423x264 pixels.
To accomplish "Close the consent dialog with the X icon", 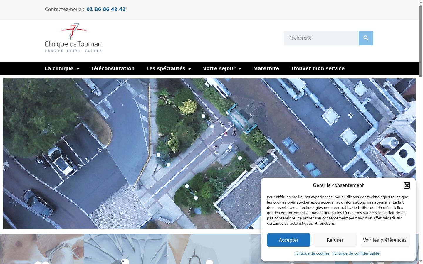I will click(407, 185).
